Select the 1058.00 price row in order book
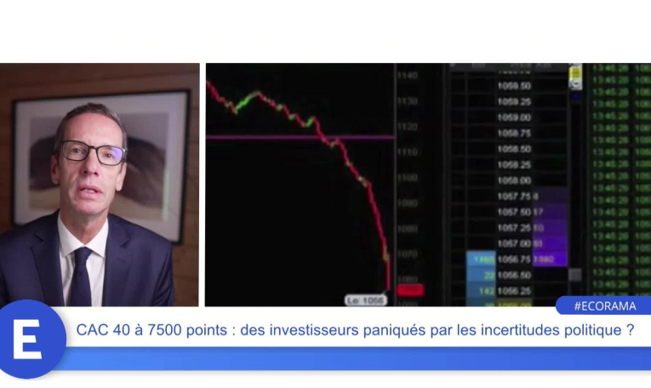The width and height of the screenshot is (651, 388). (x=511, y=180)
